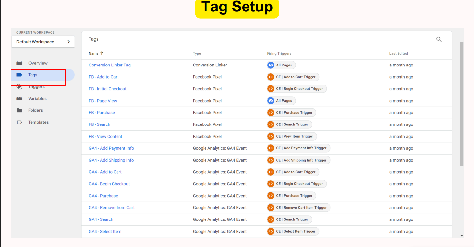Click the vertical scrollbar thumb
Screen dimensions: 474x247
pos(461,104)
